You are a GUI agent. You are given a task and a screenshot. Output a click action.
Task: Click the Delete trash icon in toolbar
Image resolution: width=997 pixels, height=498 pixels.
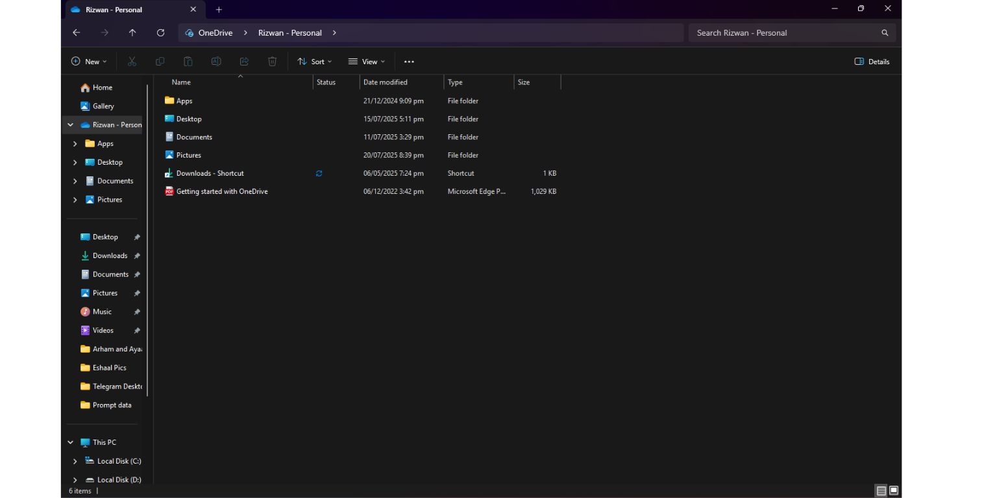coord(272,62)
